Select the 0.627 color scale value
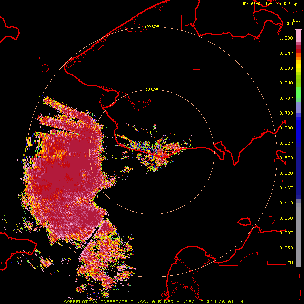This screenshot has height=304, width=304. pos(286,143)
